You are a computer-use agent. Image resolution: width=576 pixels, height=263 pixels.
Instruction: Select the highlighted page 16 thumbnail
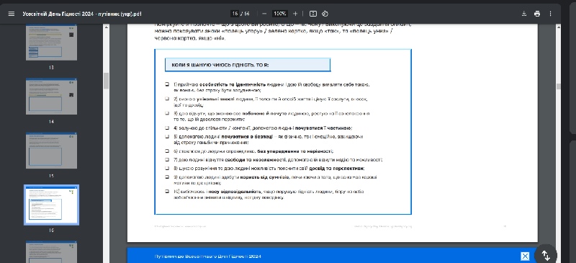coord(51,205)
